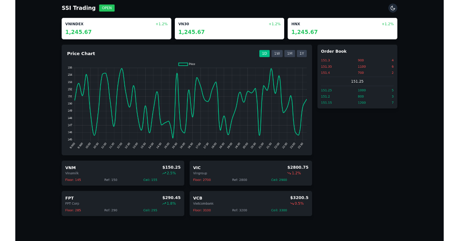This screenshot has width=459, height=241.
Task: Open the HNX index card
Action: click(x=342, y=28)
